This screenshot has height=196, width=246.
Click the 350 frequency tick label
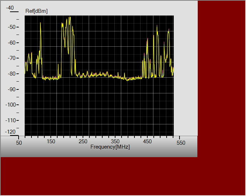pyautogui.click(x=115, y=141)
